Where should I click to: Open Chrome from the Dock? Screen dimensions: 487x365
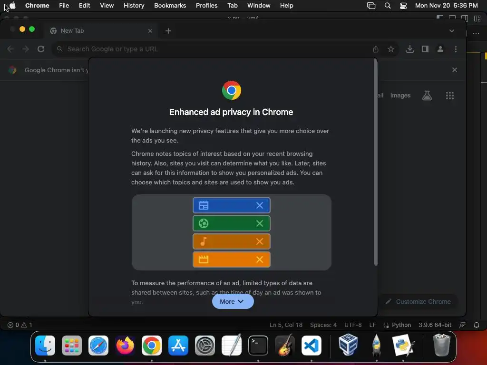[152, 346]
